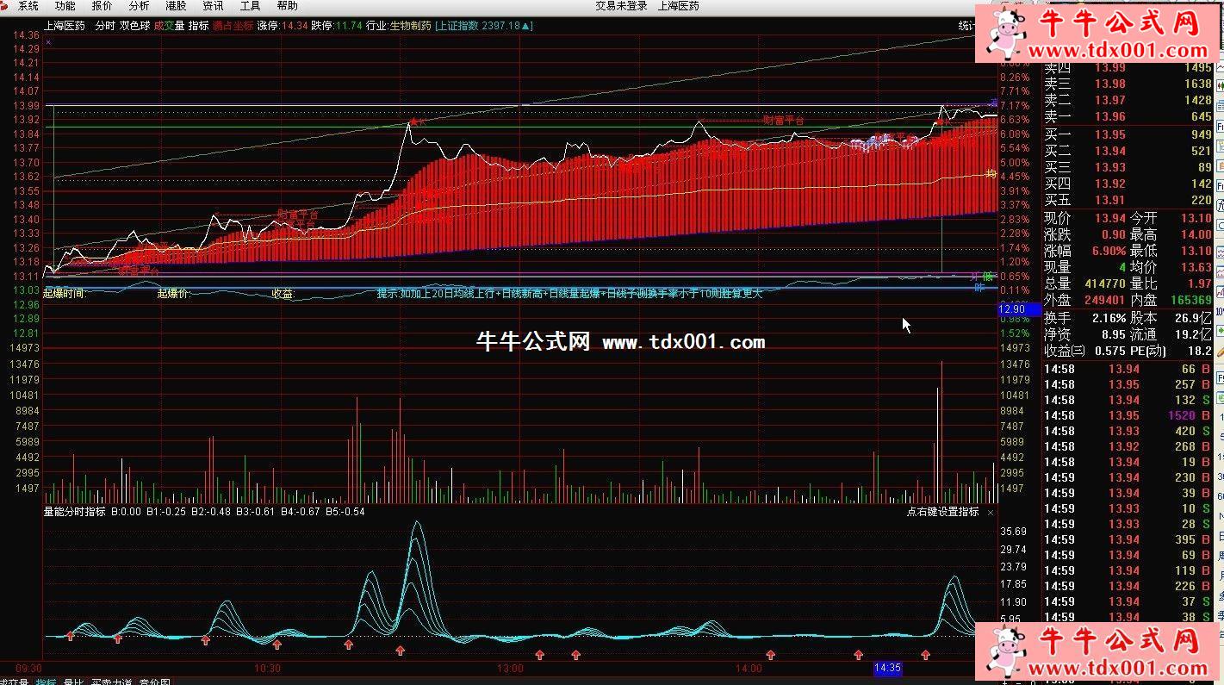Click the 14:35 time marker on axis
This screenshot has width=1224, height=685.
(886, 668)
